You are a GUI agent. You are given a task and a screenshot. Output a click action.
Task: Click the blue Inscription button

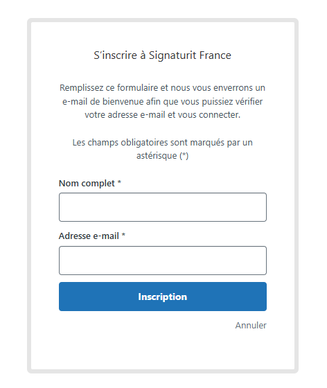point(163,297)
